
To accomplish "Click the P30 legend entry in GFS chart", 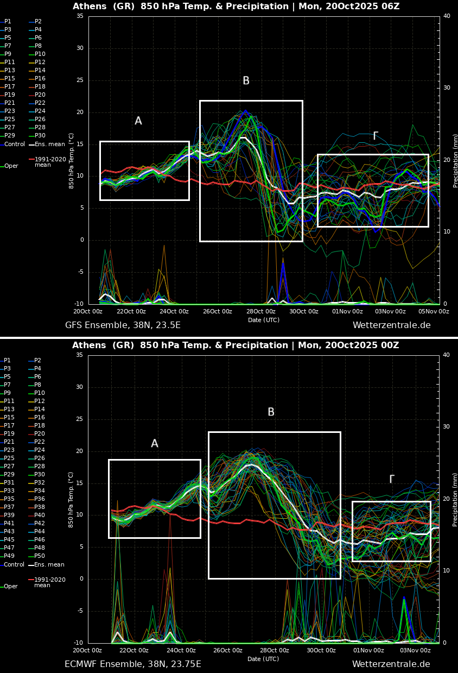I will click(40, 136).
